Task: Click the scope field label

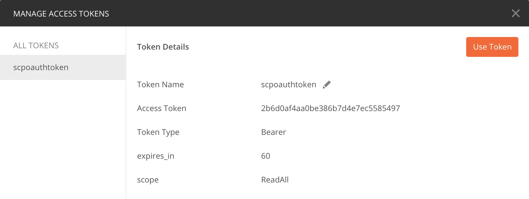Action: pyautogui.click(x=148, y=180)
